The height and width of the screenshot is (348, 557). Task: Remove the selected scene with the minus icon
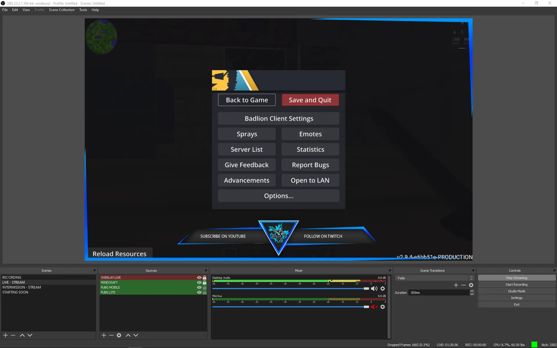[13, 335]
